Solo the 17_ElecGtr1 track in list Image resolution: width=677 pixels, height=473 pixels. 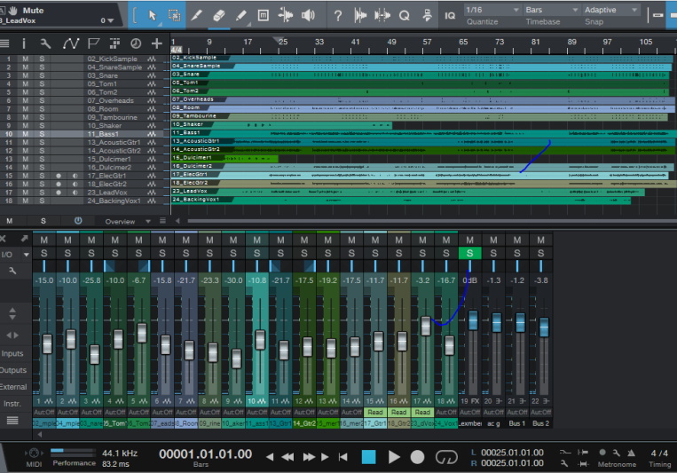pyautogui.click(x=42, y=176)
